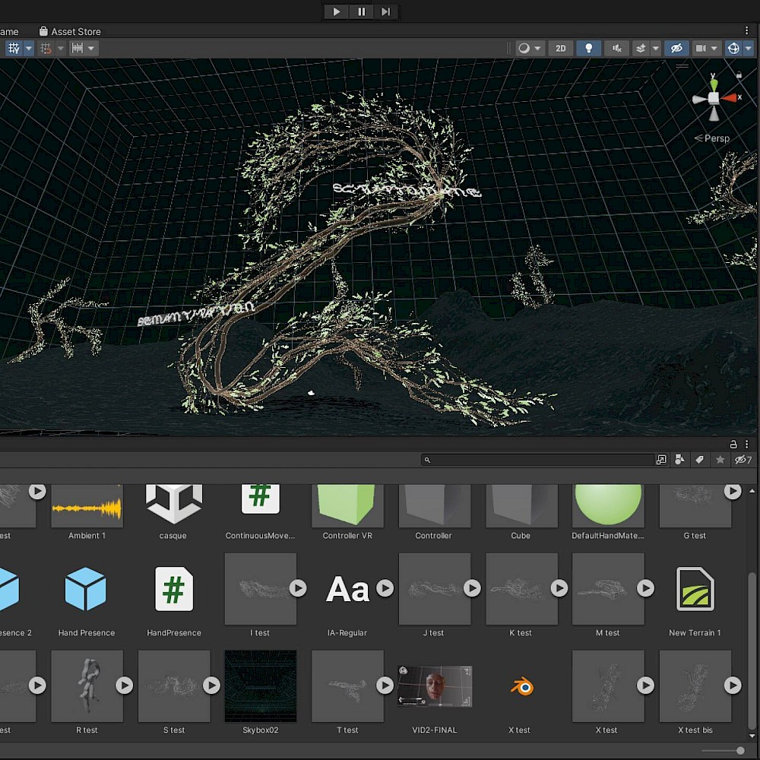Select the HandPresence C# script icon
The width and height of the screenshot is (760, 760).
pos(173,589)
